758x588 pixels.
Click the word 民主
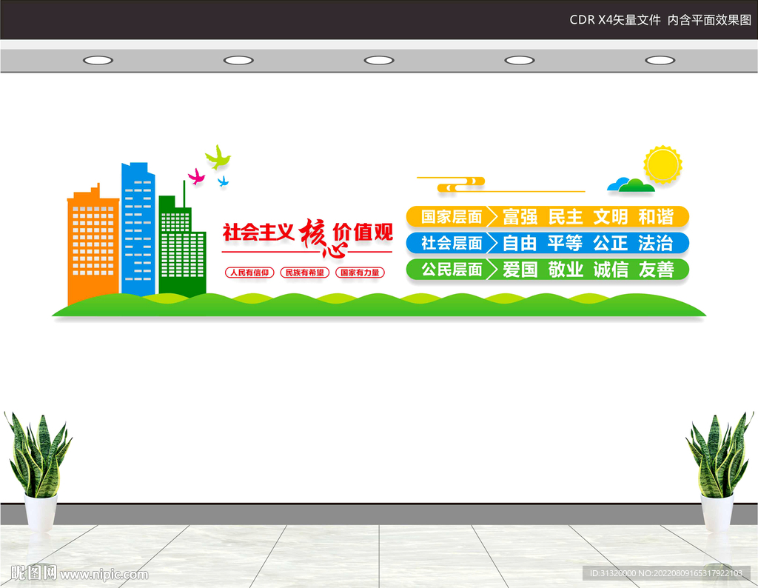(565, 217)
